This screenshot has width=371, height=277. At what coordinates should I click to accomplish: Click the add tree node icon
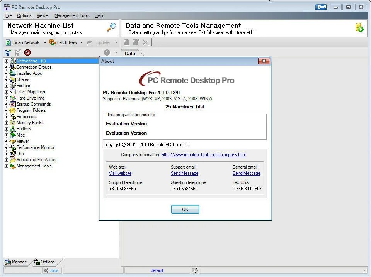click(8, 52)
